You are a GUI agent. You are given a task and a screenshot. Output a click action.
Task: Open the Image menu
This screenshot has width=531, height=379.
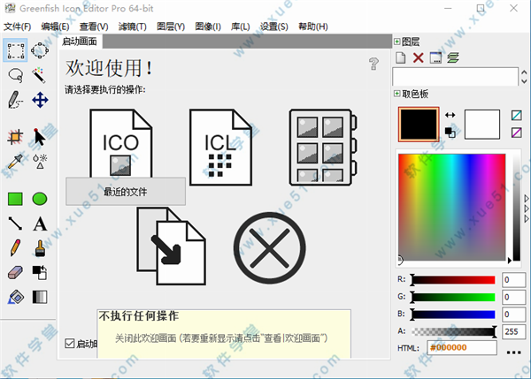coord(208,27)
